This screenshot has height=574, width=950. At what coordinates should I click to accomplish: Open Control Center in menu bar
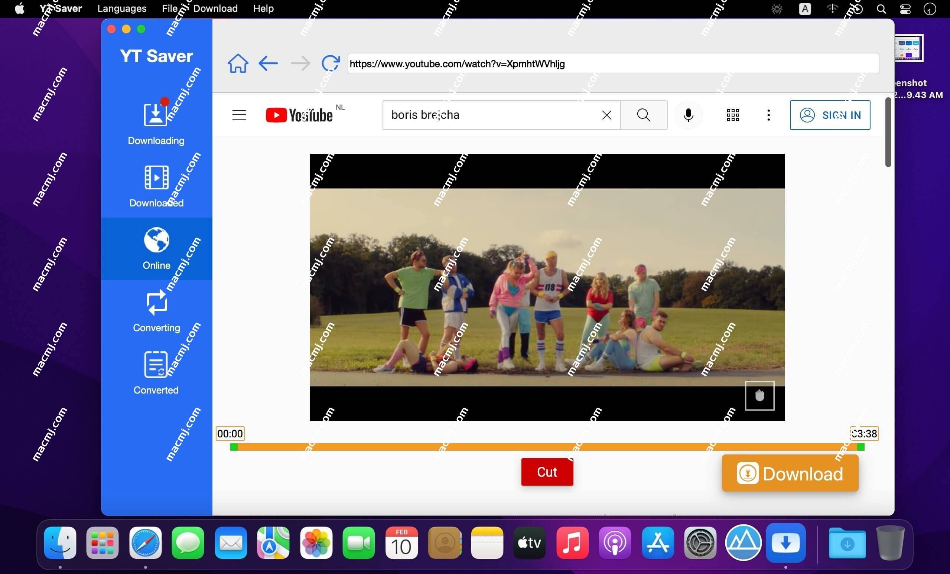(x=905, y=9)
